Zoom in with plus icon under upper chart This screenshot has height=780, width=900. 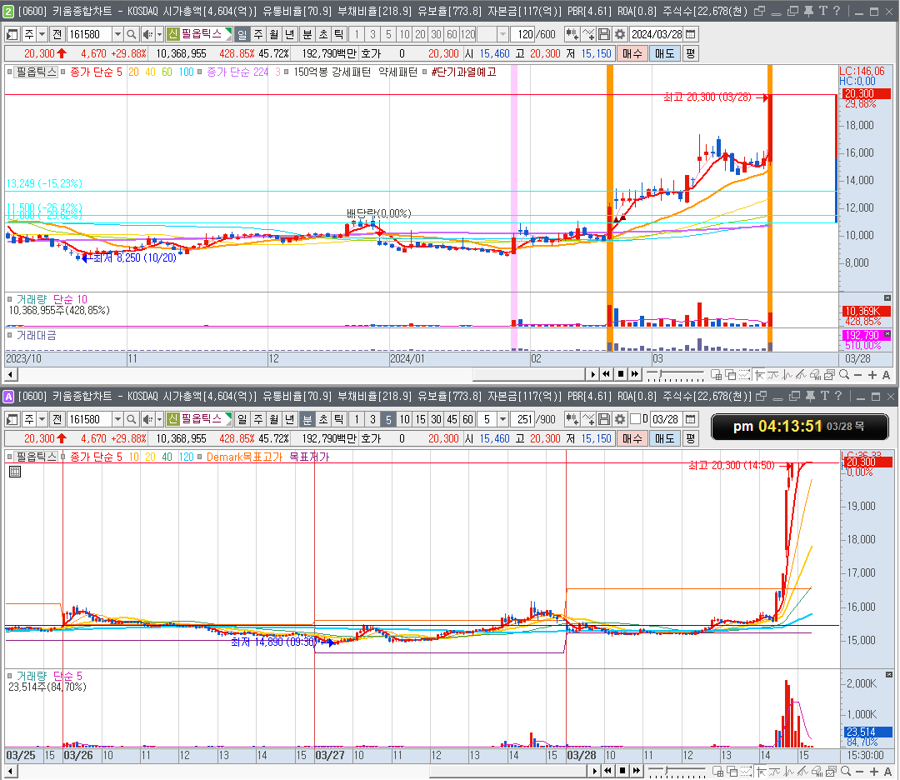pos(872,375)
